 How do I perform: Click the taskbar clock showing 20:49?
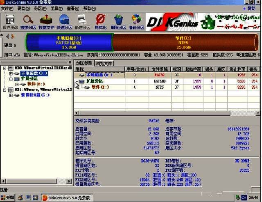click(x=253, y=197)
